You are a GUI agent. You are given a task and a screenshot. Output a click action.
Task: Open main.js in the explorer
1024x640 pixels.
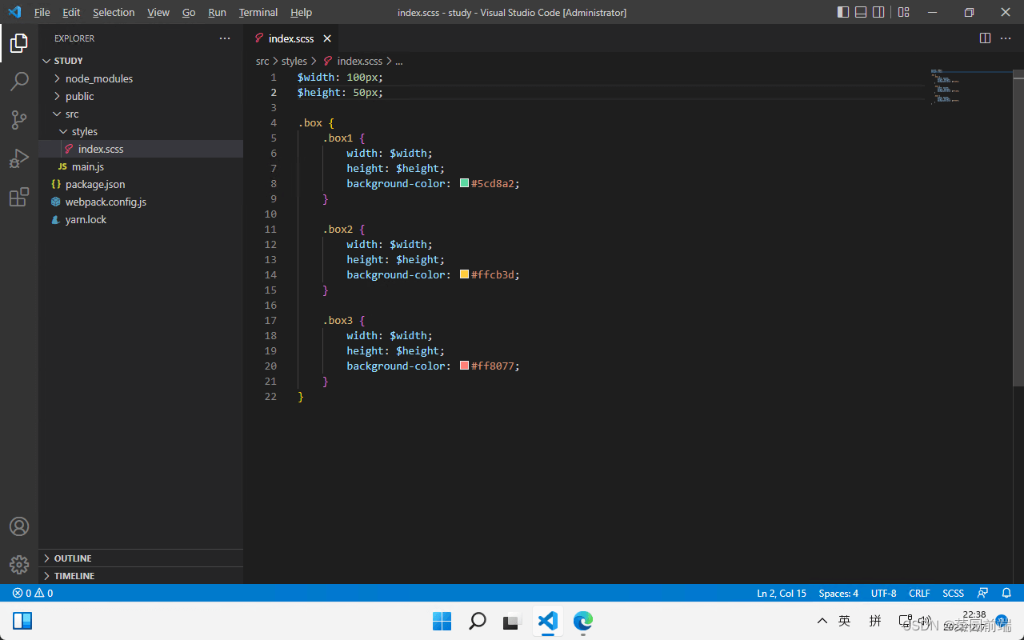tap(141, 166)
